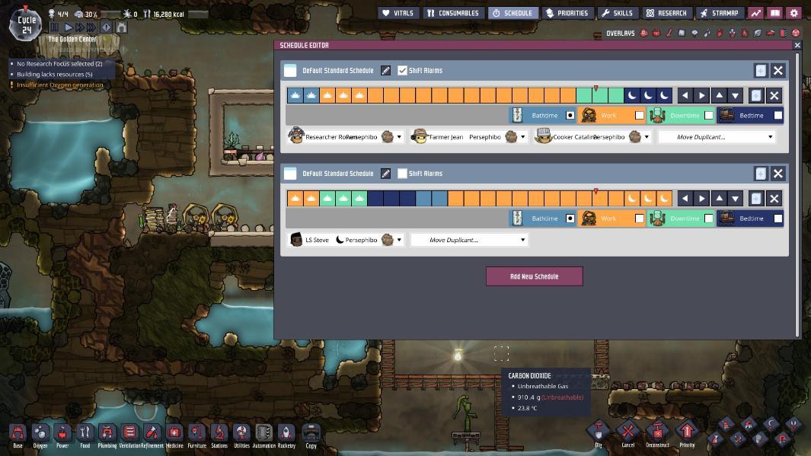Enable Shift Alarms on second schedule
This screenshot has height=456, width=811.
402,174
